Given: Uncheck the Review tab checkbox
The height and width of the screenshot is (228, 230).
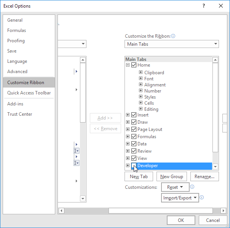Looking at the screenshot, I should pos(134,151).
